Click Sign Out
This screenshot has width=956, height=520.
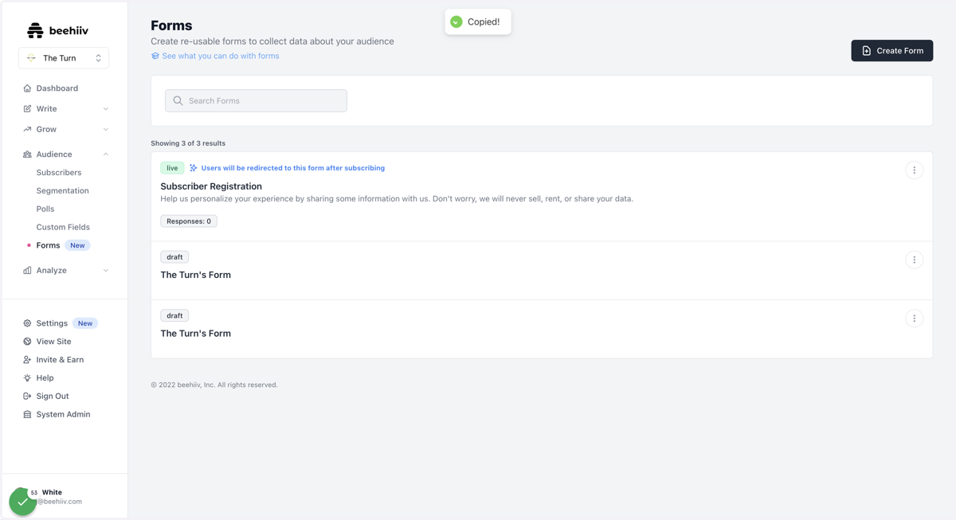pos(53,397)
